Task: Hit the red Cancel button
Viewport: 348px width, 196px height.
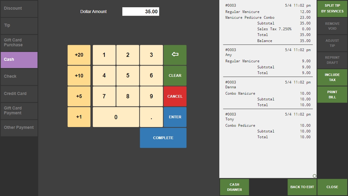Action: [175, 96]
